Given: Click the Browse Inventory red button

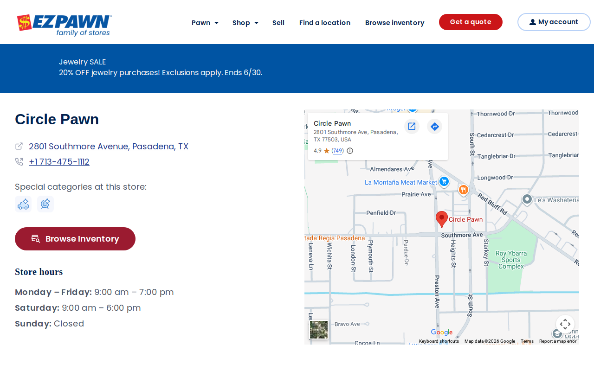Looking at the screenshot, I should point(75,239).
